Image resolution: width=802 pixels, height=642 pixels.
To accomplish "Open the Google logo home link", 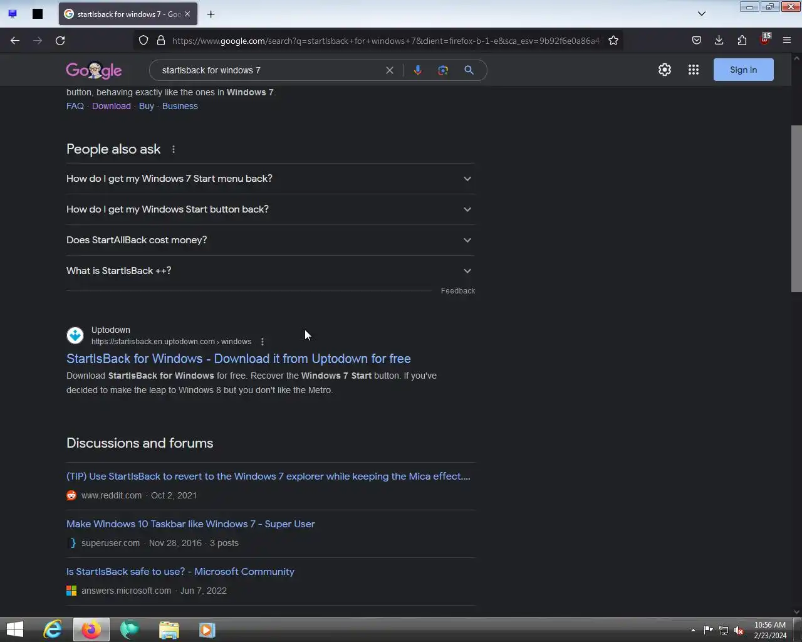I will (94, 70).
